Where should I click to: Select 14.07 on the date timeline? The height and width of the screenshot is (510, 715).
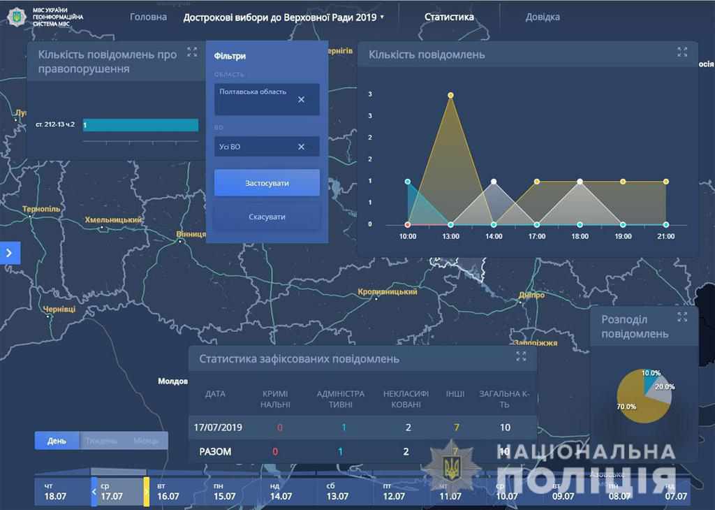point(281,492)
